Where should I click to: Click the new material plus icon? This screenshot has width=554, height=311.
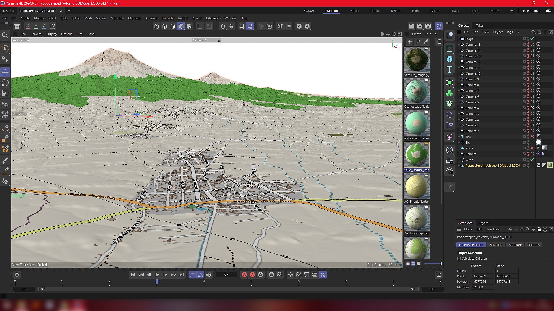[409, 42]
